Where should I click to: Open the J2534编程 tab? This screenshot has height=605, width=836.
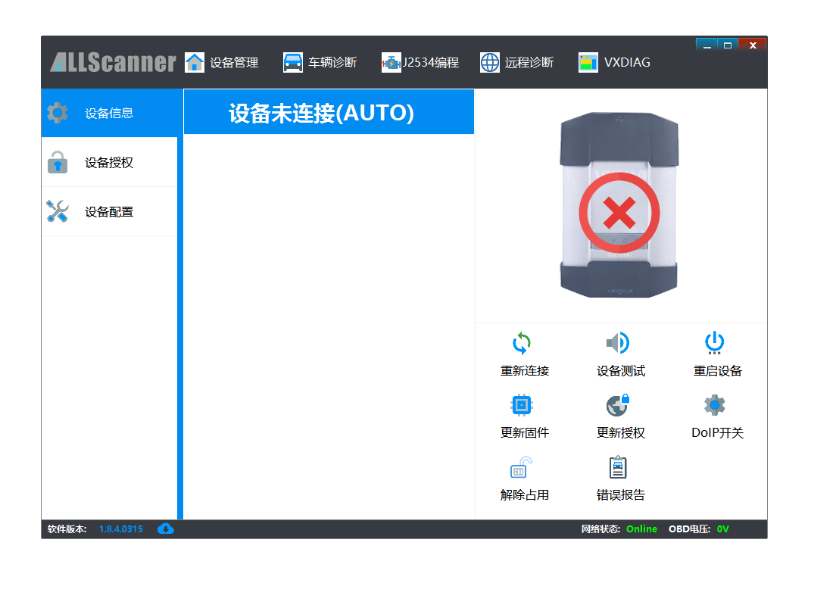click(420, 62)
